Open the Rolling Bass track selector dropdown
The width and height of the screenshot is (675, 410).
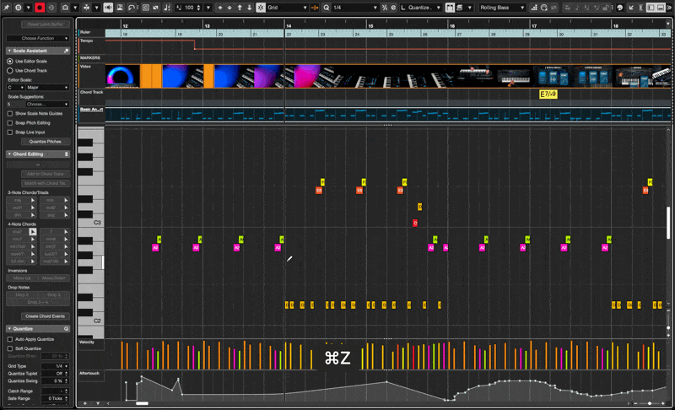point(503,8)
